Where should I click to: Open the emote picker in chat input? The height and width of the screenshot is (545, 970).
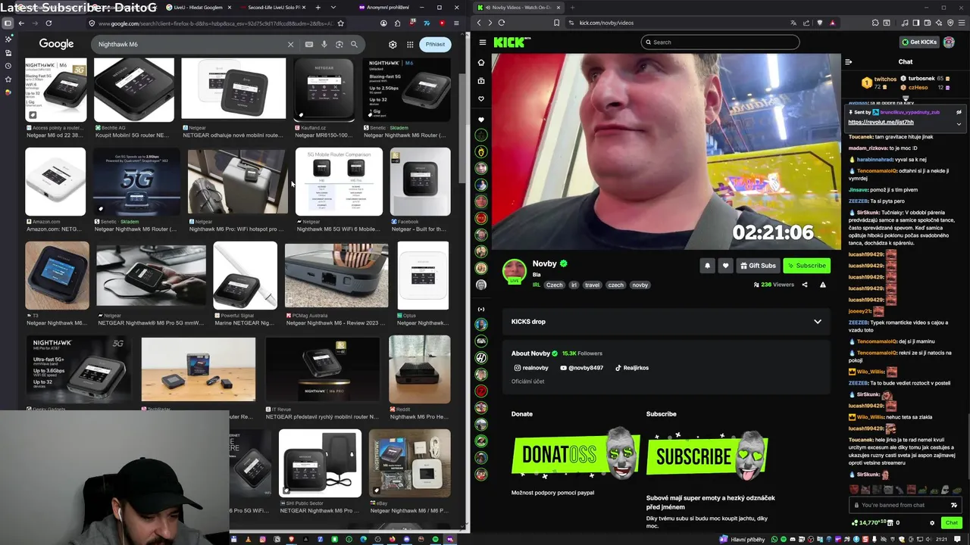click(x=954, y=505)
